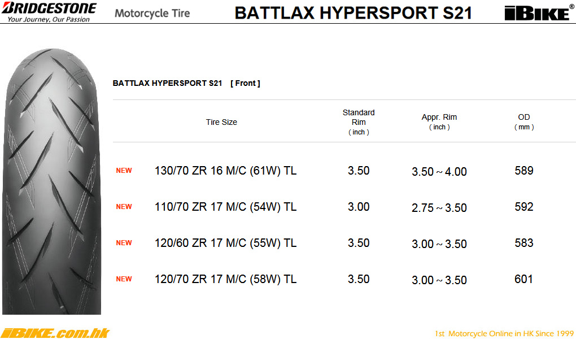The height and width of the screenshot is (339, 576).
Task: Click the NEW badge beside 120/70 ZR 17
Action: pyautogui.click(x=124, y=279)
